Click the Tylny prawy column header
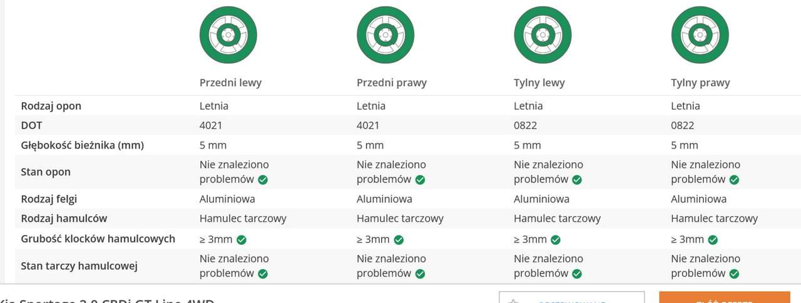801x303 pixels. pos(700,82)
